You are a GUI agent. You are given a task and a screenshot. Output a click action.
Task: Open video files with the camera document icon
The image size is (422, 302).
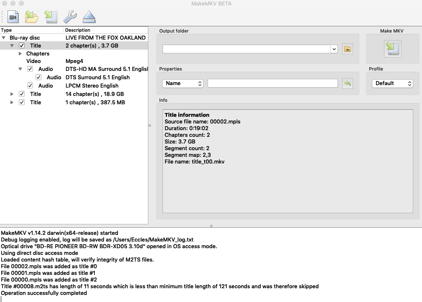[13, 17]
